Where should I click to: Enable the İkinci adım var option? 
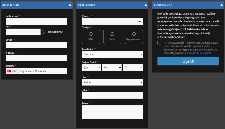43,32
